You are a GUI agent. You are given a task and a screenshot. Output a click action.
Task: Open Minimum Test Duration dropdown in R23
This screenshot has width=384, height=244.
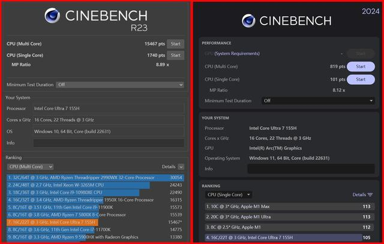click(x=120, y=85)
